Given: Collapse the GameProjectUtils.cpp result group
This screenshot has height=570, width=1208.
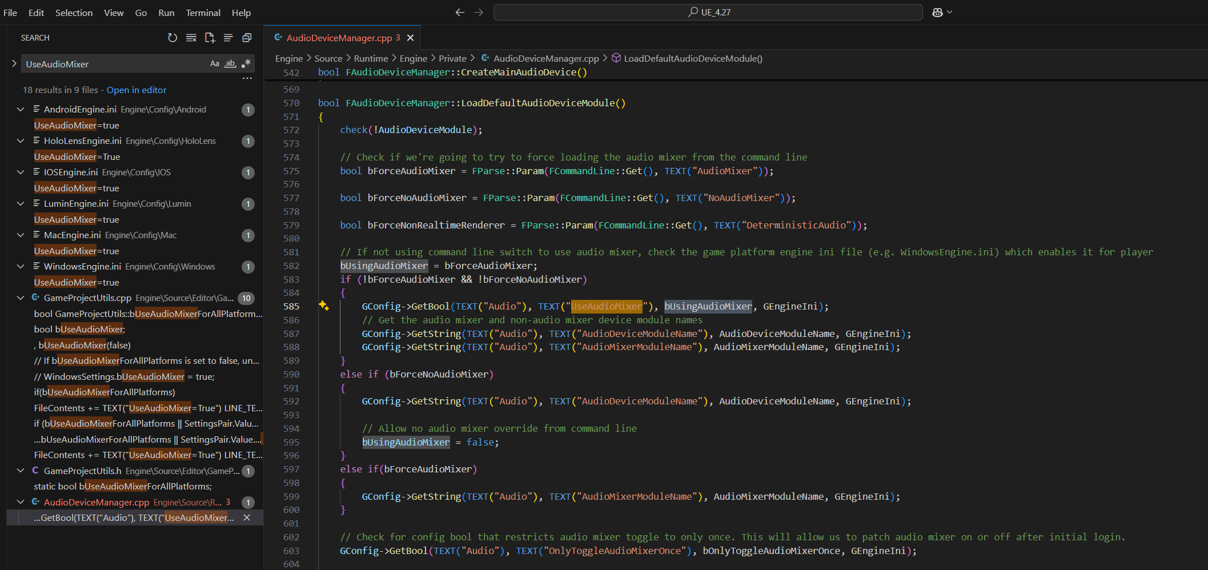Looking at the screenshot, I should pos(21,298).
